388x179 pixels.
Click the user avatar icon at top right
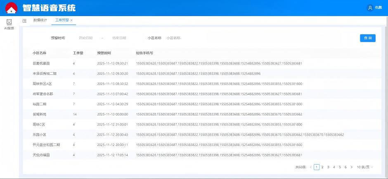pos(370,8)
